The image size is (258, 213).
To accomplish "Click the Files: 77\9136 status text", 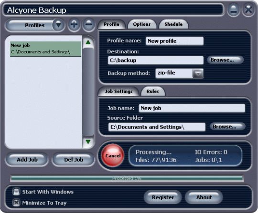I will click(x=156, y=160).
